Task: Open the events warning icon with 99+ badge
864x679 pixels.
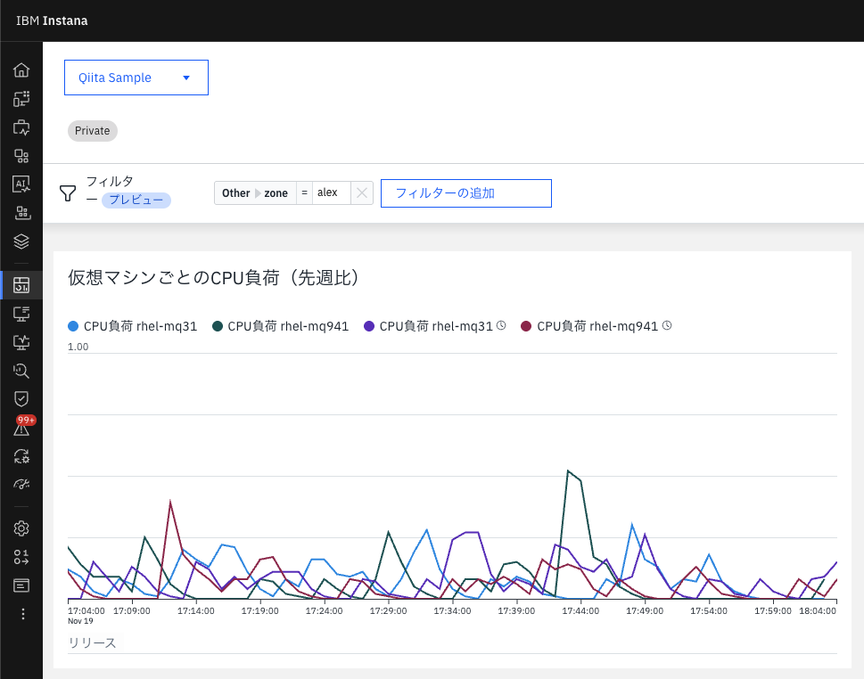Action: (22, 427)
